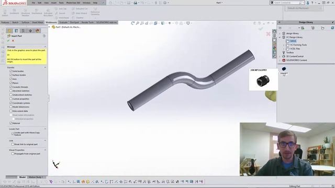This screenshot has width=335, height=188.
Task: Open the Tools menu
Action: click(61, 3)
